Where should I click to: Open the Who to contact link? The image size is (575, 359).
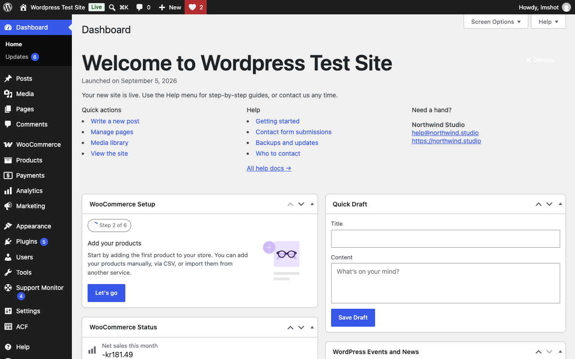point(278,153)
